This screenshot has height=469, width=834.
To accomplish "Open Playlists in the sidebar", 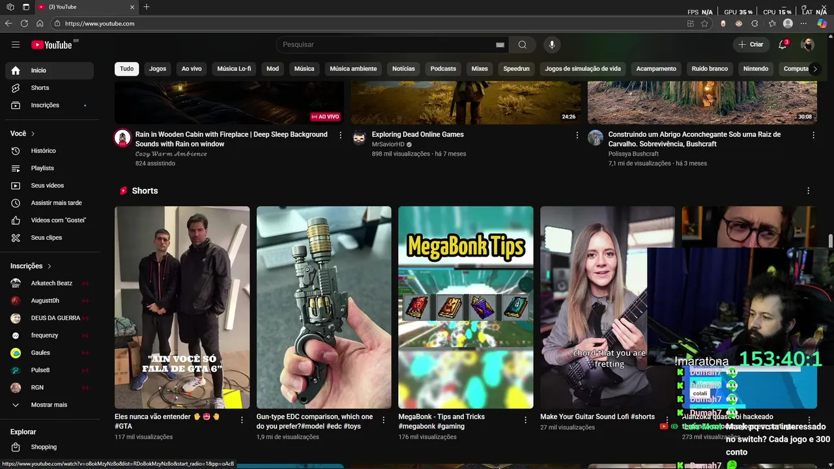I will (x=50, y=168).
